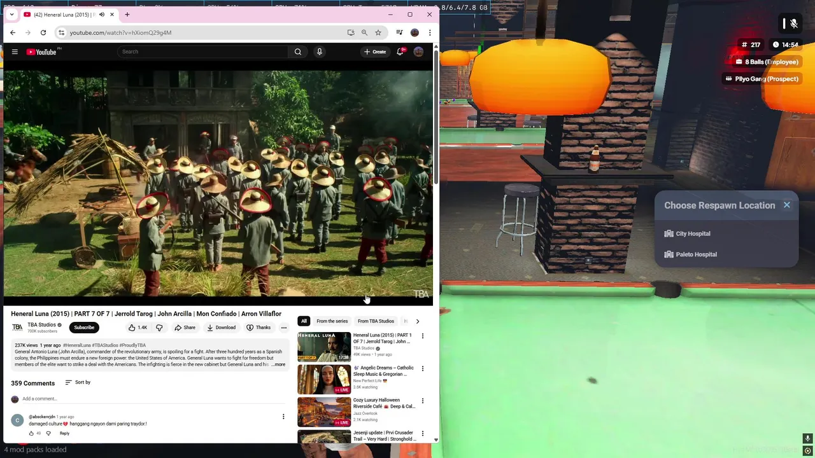Open zoom magnifier icon in address bar
815x458 pixels.
click(x=364, y=32)
